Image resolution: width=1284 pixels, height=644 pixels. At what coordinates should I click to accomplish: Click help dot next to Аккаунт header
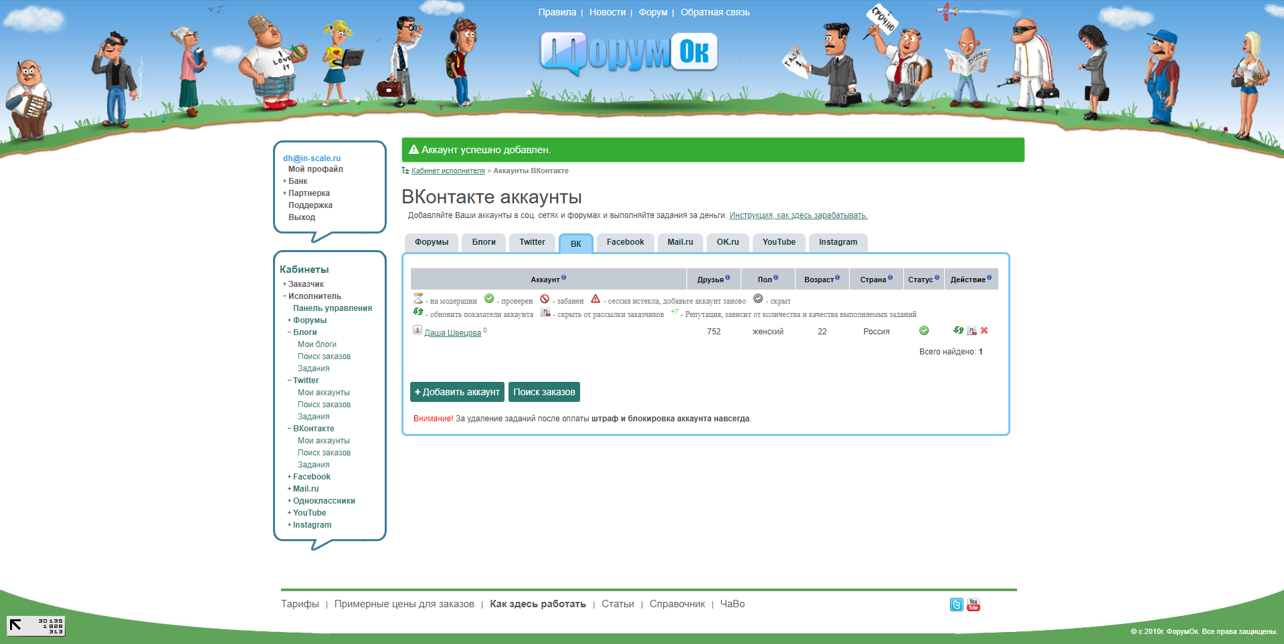point(564,278)
